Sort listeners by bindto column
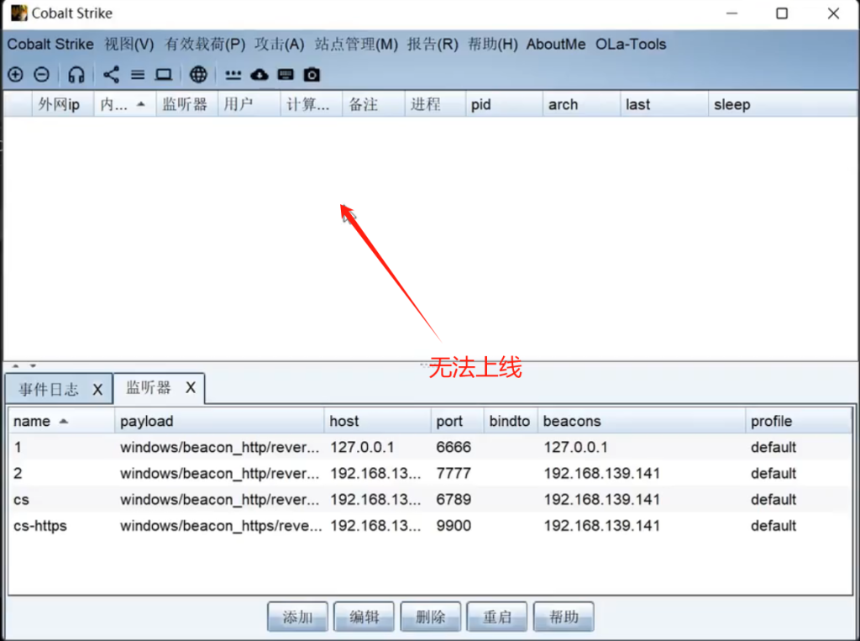 511,421
